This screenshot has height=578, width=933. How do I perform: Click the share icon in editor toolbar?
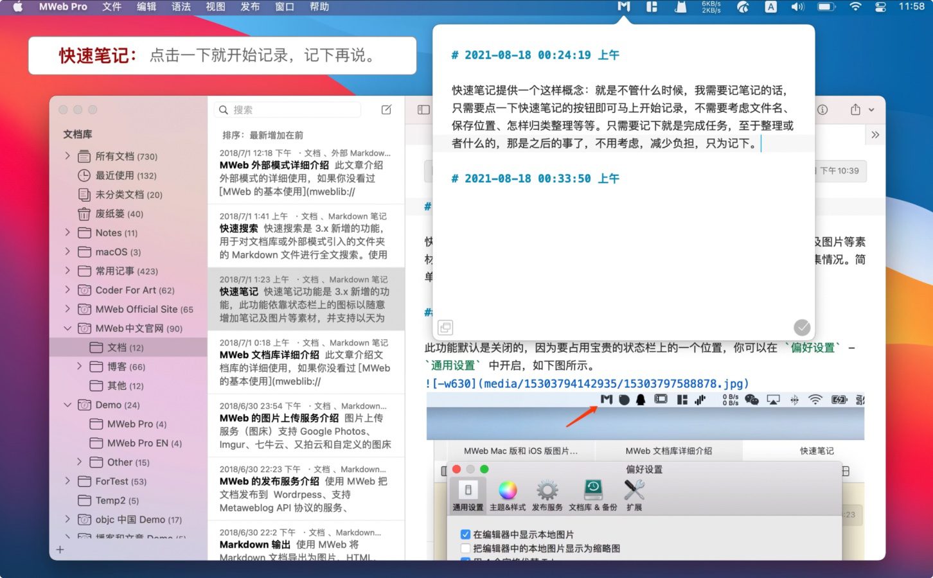[x=855, y=110]
